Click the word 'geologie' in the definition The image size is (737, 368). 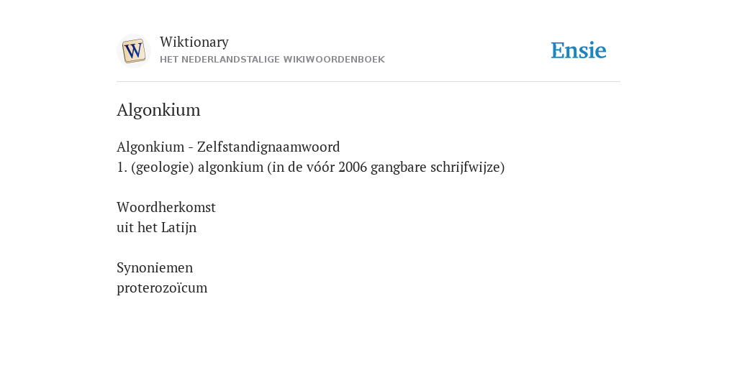tap(163, 167)
